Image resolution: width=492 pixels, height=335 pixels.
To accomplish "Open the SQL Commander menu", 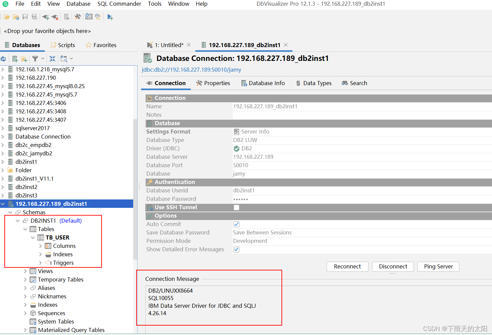I will 119,4.
